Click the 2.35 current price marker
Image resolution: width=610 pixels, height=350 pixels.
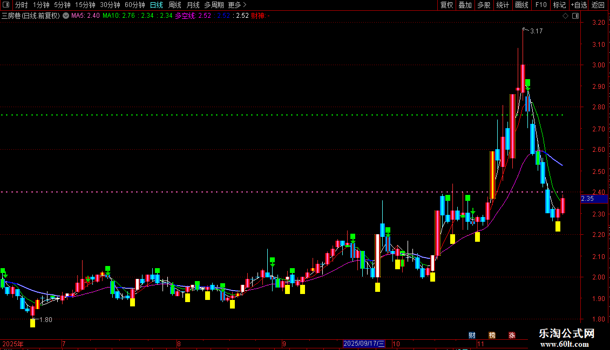(594, 199)
